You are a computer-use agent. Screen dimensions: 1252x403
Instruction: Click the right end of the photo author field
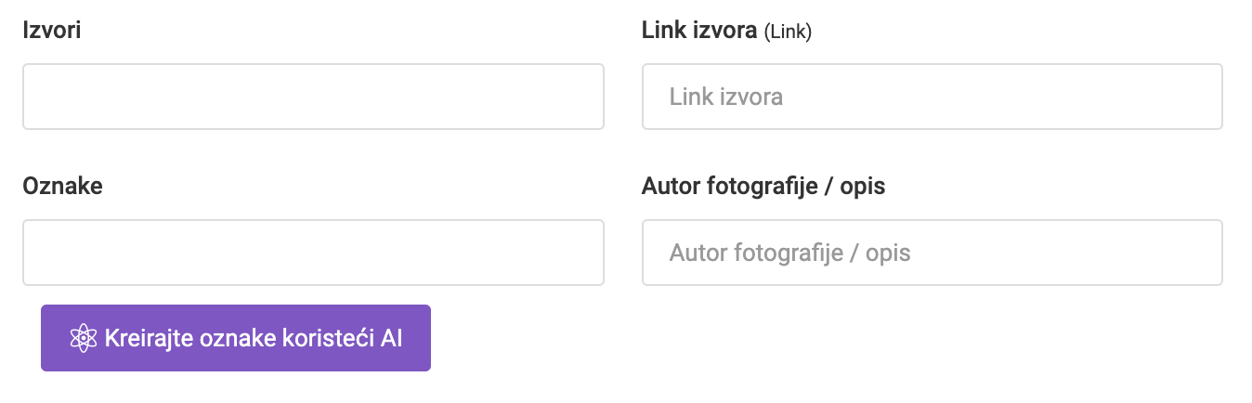(x=1198, y=253)
